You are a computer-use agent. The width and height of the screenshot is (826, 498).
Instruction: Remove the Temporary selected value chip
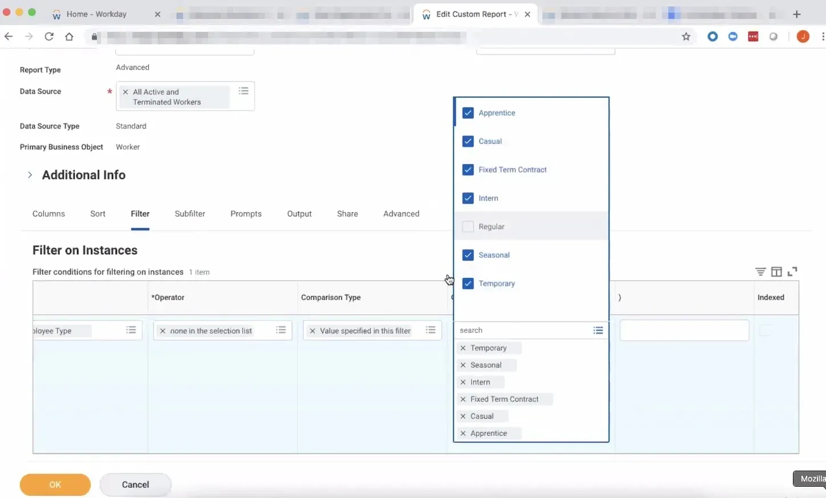pos(463,348)
